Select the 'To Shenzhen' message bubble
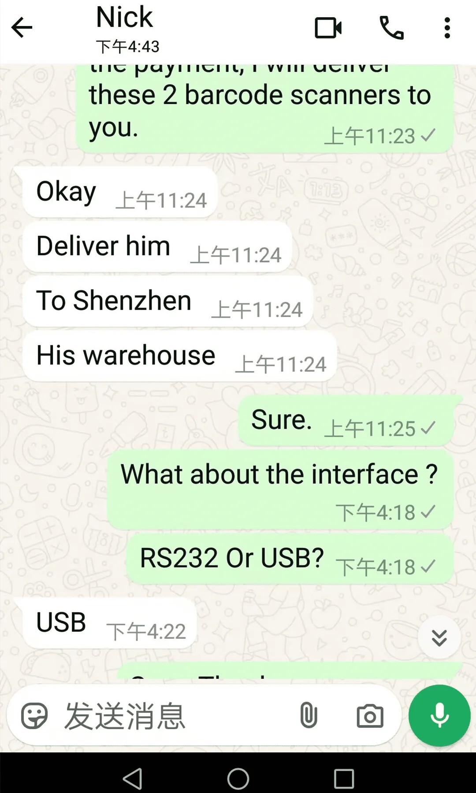Screen dimensions: 476x793 coord(168,302)
